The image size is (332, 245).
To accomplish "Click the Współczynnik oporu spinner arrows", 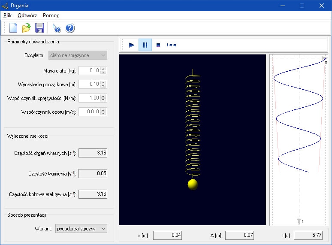I will 103,112.
